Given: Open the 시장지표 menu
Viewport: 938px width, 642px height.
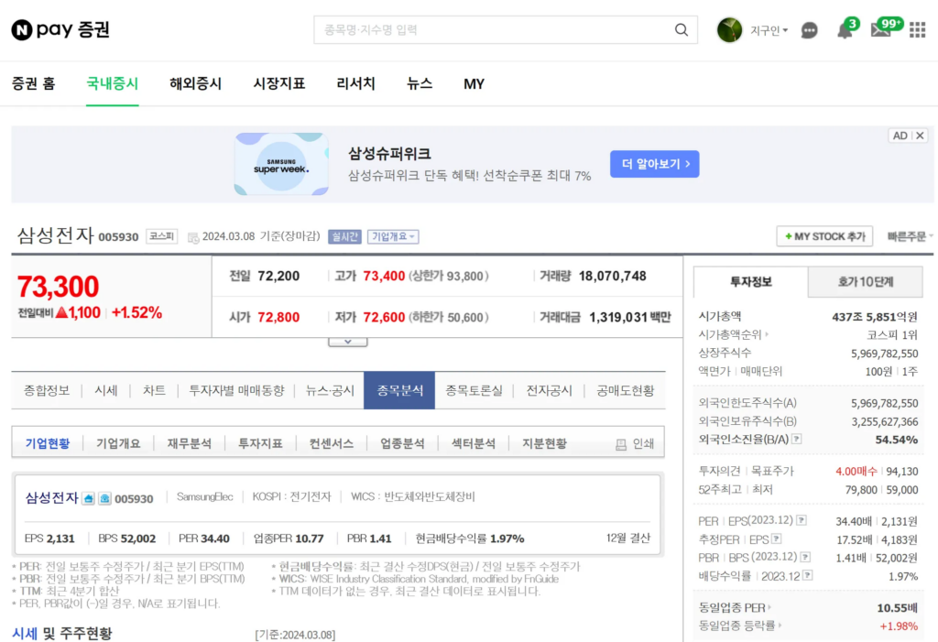Looking at the screenshot, I should [279, 83].
